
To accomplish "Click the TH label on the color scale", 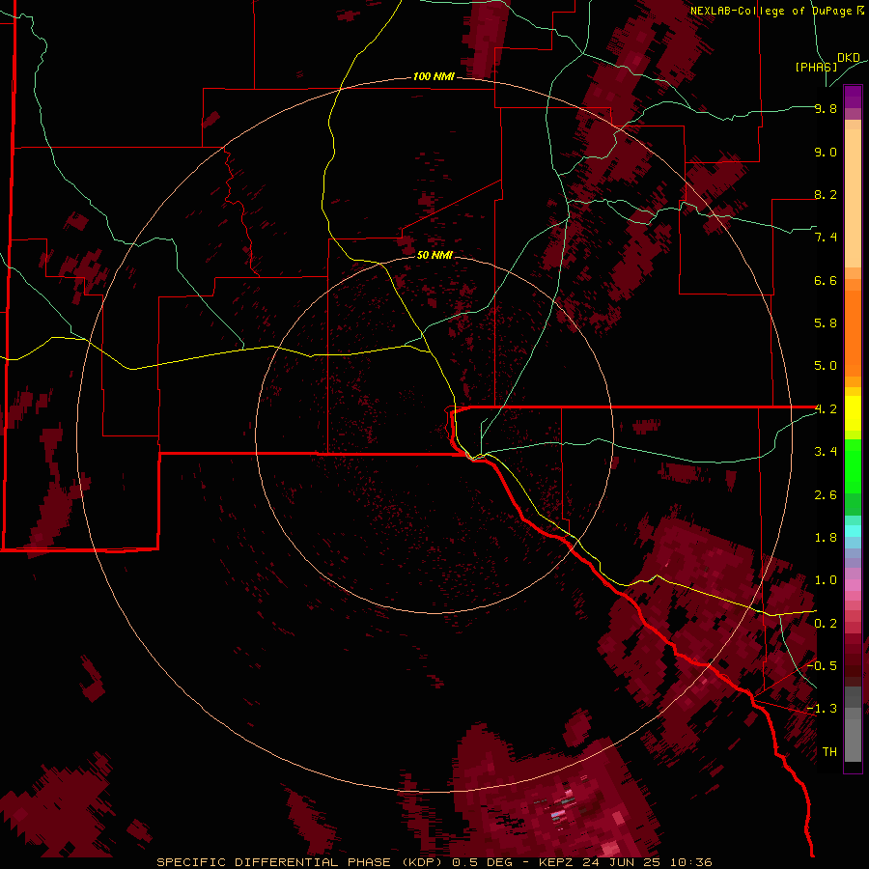I will click(x=829, y=752).
